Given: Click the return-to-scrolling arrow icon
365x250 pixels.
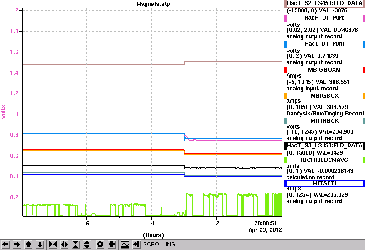Looking at the screenshot, I should pos(136,245).
